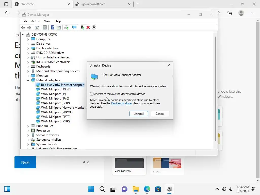This screenshot has width=260, height=195.
Task: Check Attempt to remove the driver checkbox
Action: [x=92, y=94]
